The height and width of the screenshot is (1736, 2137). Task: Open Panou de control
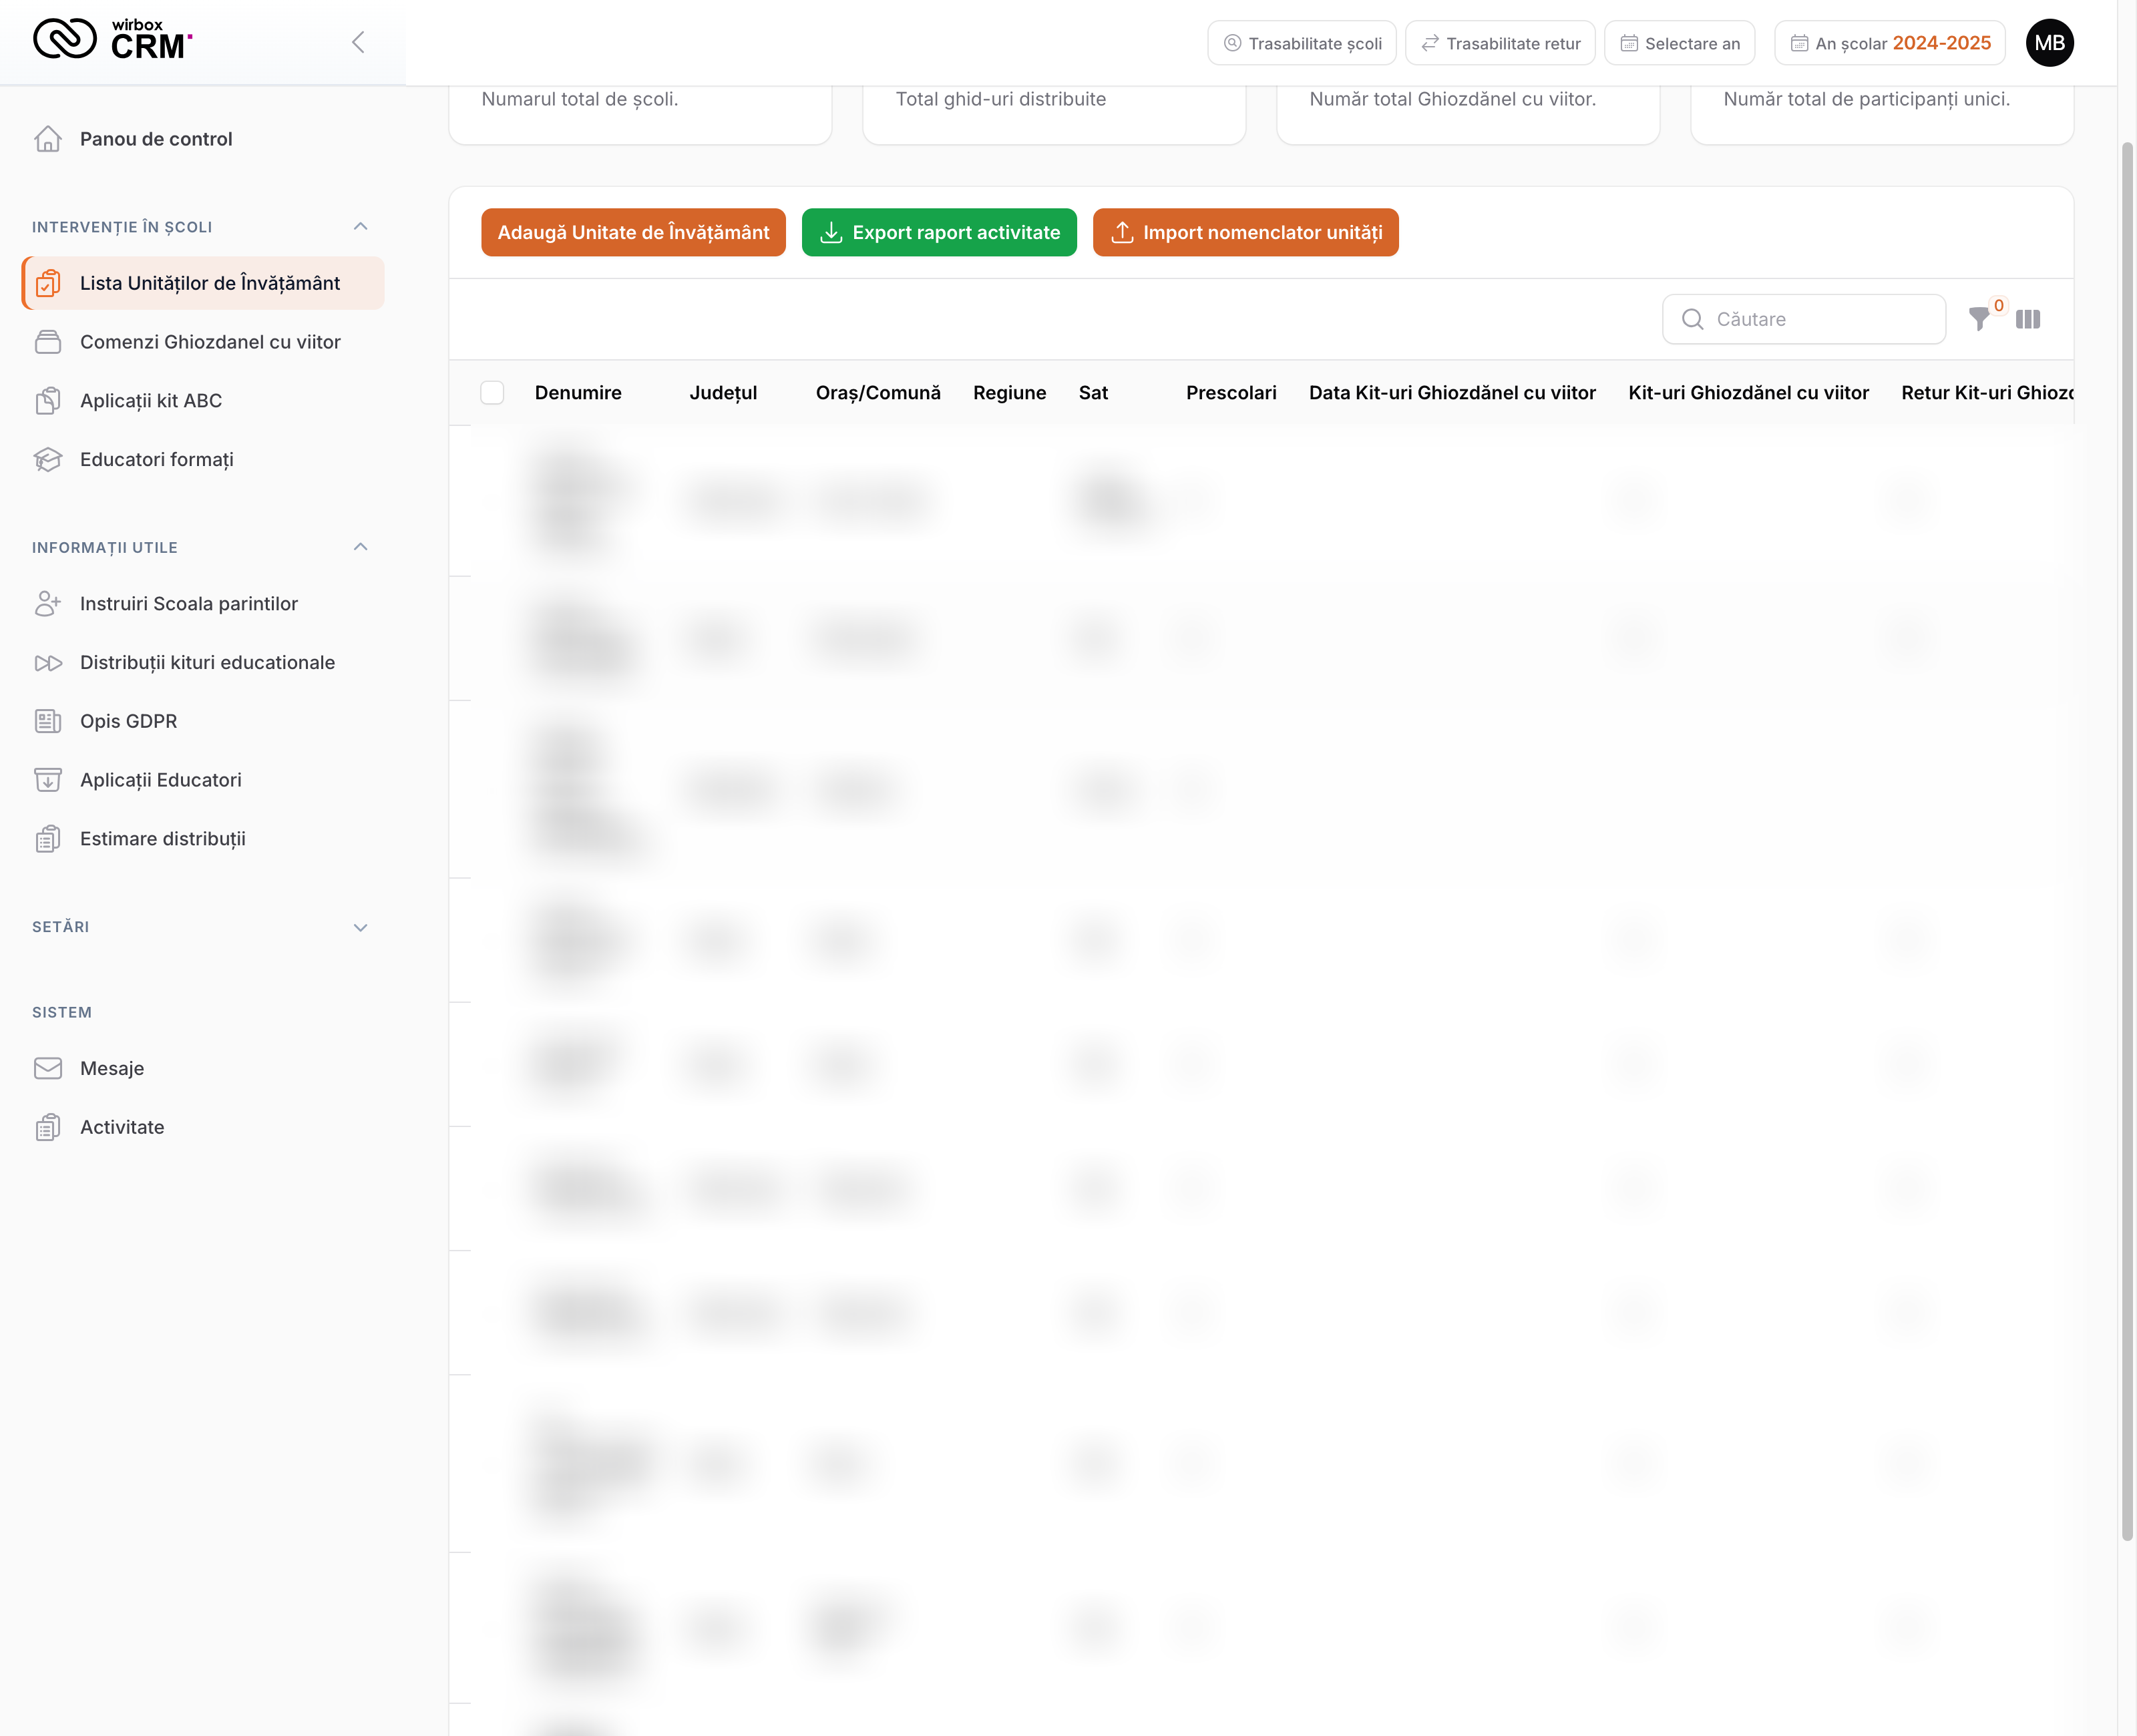(x=202, y=139)
